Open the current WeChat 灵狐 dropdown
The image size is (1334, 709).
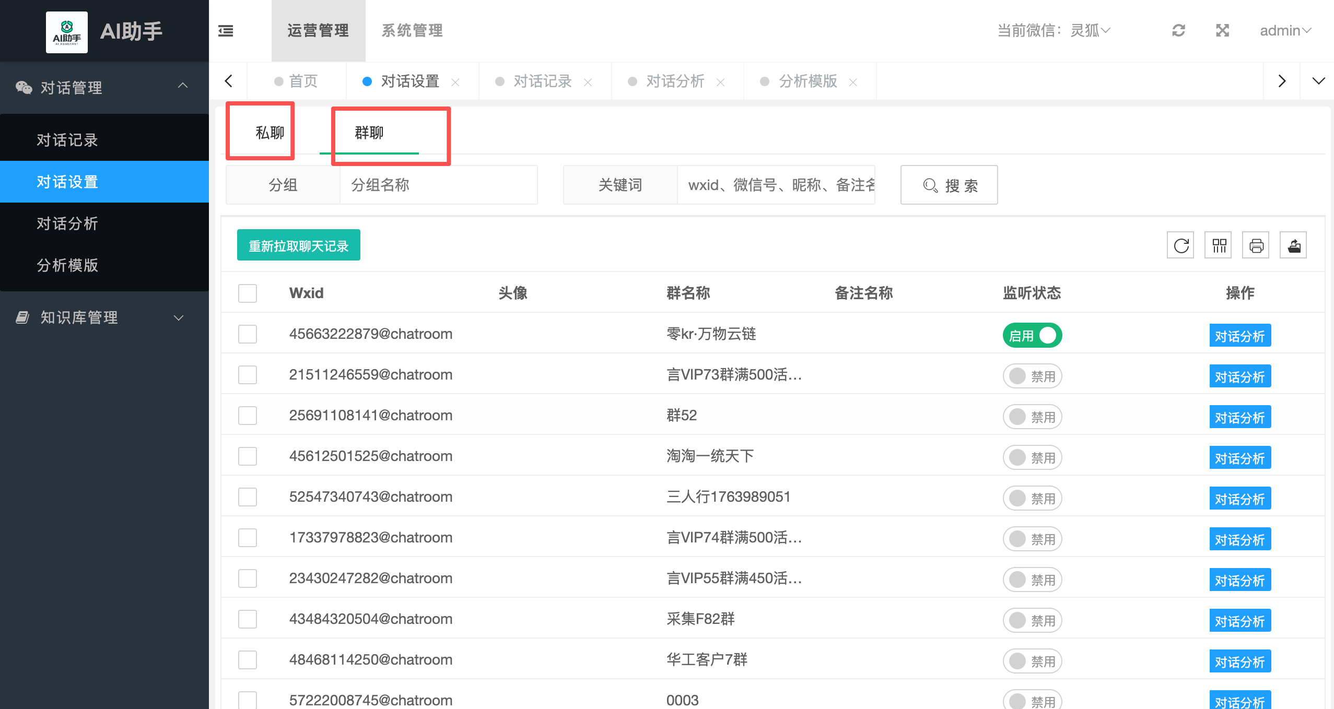[x=1090, y=31]
